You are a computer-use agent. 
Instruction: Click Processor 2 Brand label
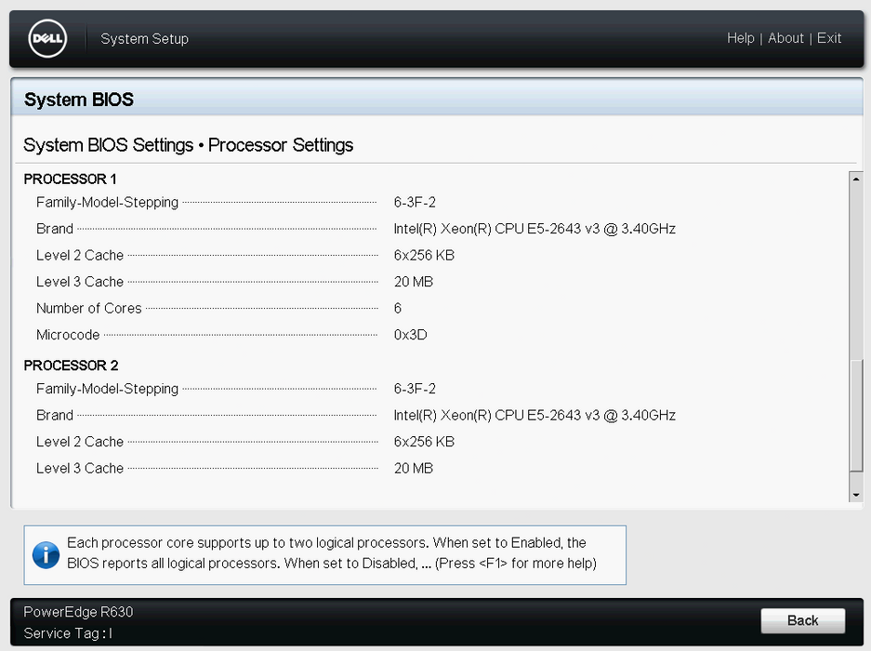pos(55,416)
